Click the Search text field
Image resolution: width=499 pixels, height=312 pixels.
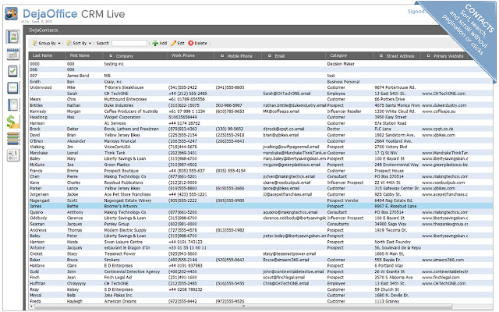click(x=129, y=43)
